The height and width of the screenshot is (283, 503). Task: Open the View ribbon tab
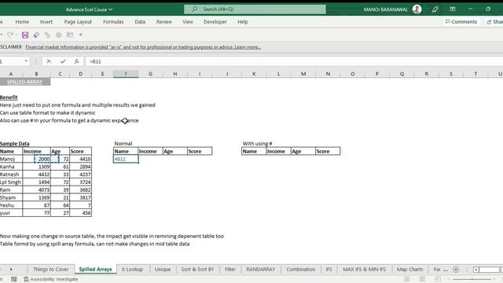pos(188,22)
